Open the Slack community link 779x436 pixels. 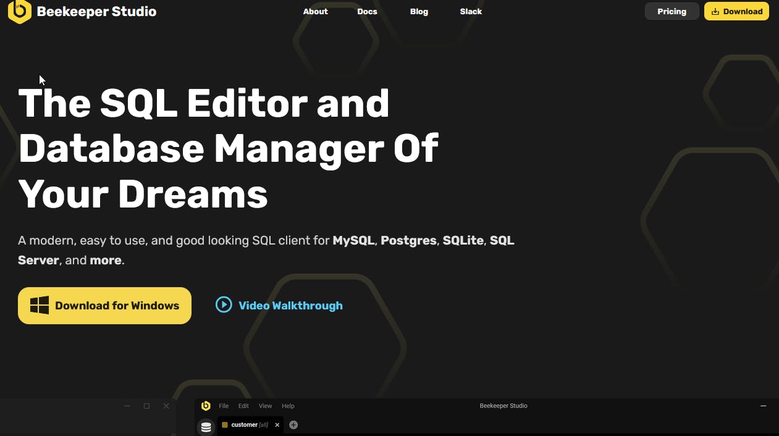[x=471, y=11]
